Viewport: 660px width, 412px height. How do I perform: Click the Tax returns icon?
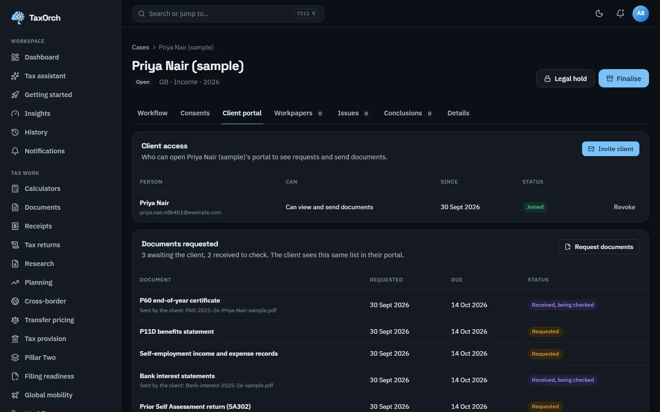[15, 245]
